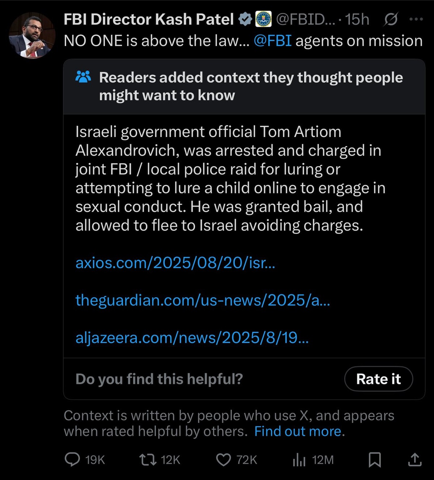Like the post with heart icon
434x480 pixels.
224,460
